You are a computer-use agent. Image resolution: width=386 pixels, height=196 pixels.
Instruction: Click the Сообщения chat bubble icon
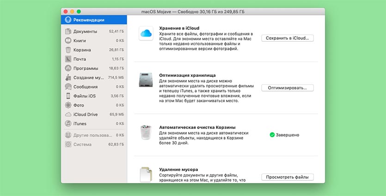[68, 86]
